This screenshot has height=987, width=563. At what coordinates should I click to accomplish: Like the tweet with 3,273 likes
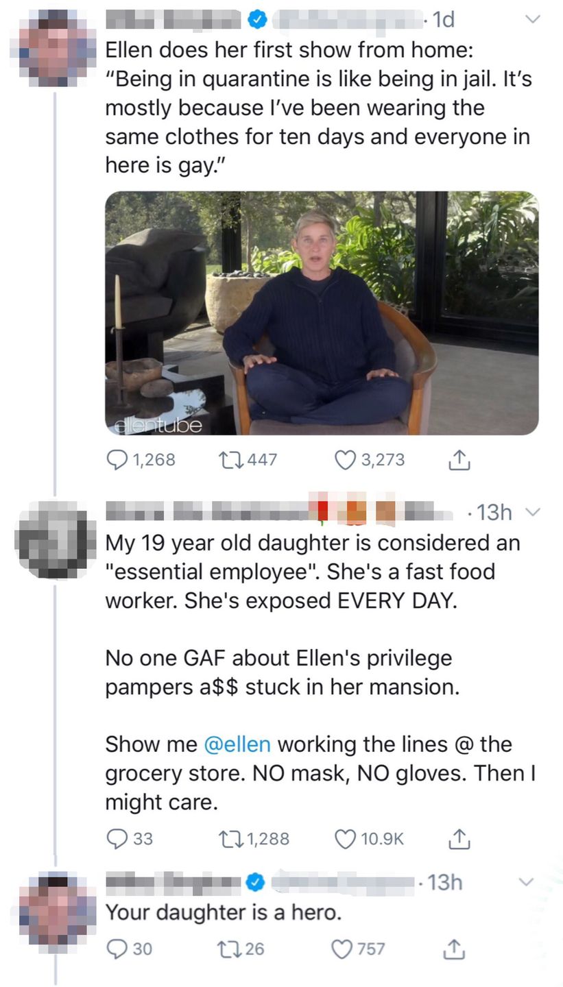tap(345, 459)
